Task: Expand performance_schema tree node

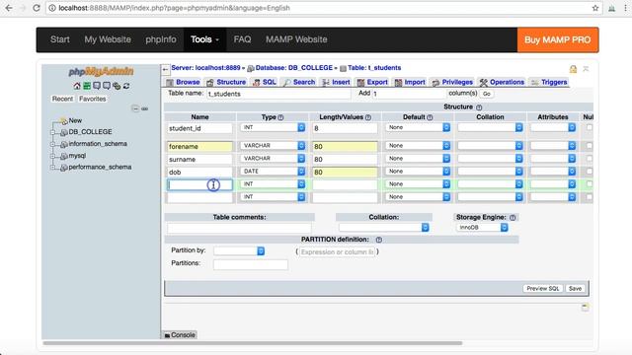Action: point(52,168)
